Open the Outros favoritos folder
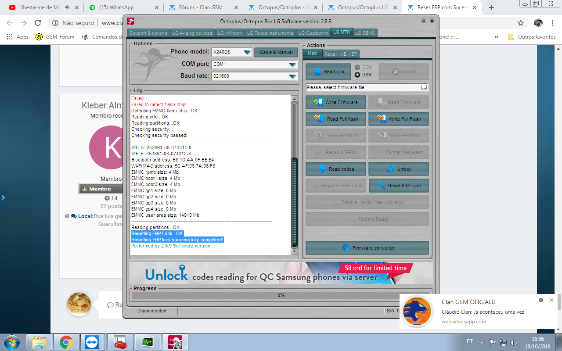Screen dimensions: 562x351 tap(532, 37)
